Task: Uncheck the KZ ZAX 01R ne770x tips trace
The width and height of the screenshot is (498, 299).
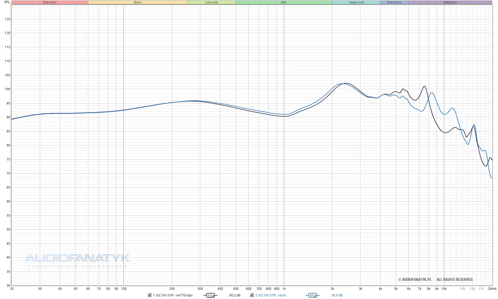Action: point(150,295)
